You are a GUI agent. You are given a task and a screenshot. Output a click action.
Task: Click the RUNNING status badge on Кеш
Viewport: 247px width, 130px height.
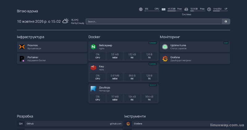coord(153,64)
